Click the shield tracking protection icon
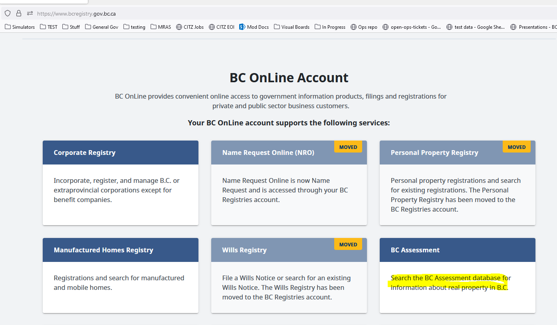557x325 pixels. coord(8,13)
